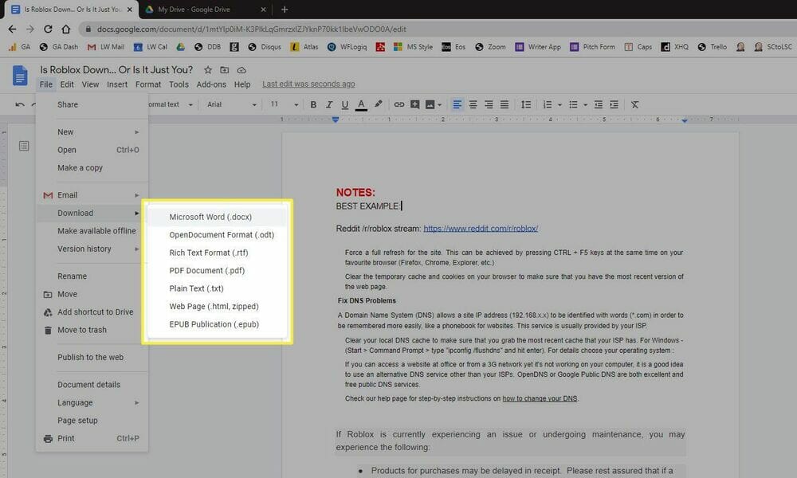The height and width of the screenshot is (478, 797).
Task: Click the highlight color pen icon
Action: (x=379, y=104)
